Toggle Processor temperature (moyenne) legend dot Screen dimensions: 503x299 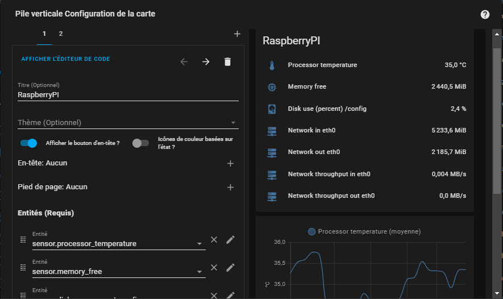click(x=311, y=231)
